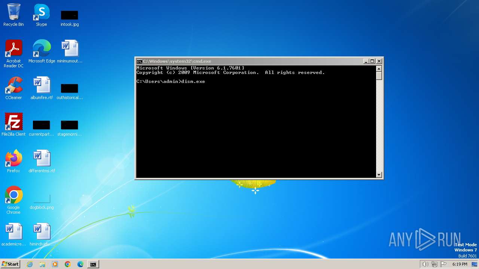Click the cmd.exe taskbar button
The image size is (479, 269).
coord(93,264)
